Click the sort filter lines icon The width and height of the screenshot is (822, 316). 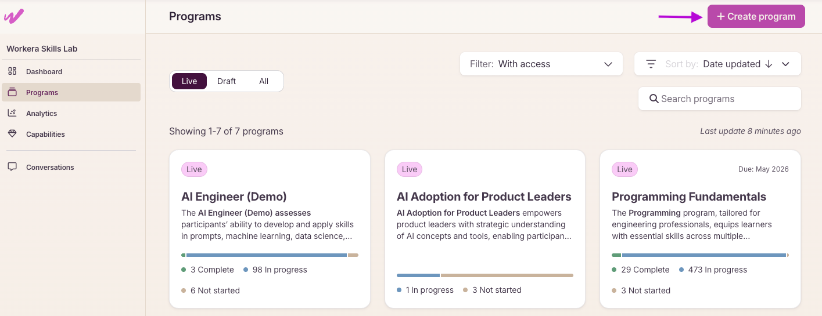click(651, 64)
